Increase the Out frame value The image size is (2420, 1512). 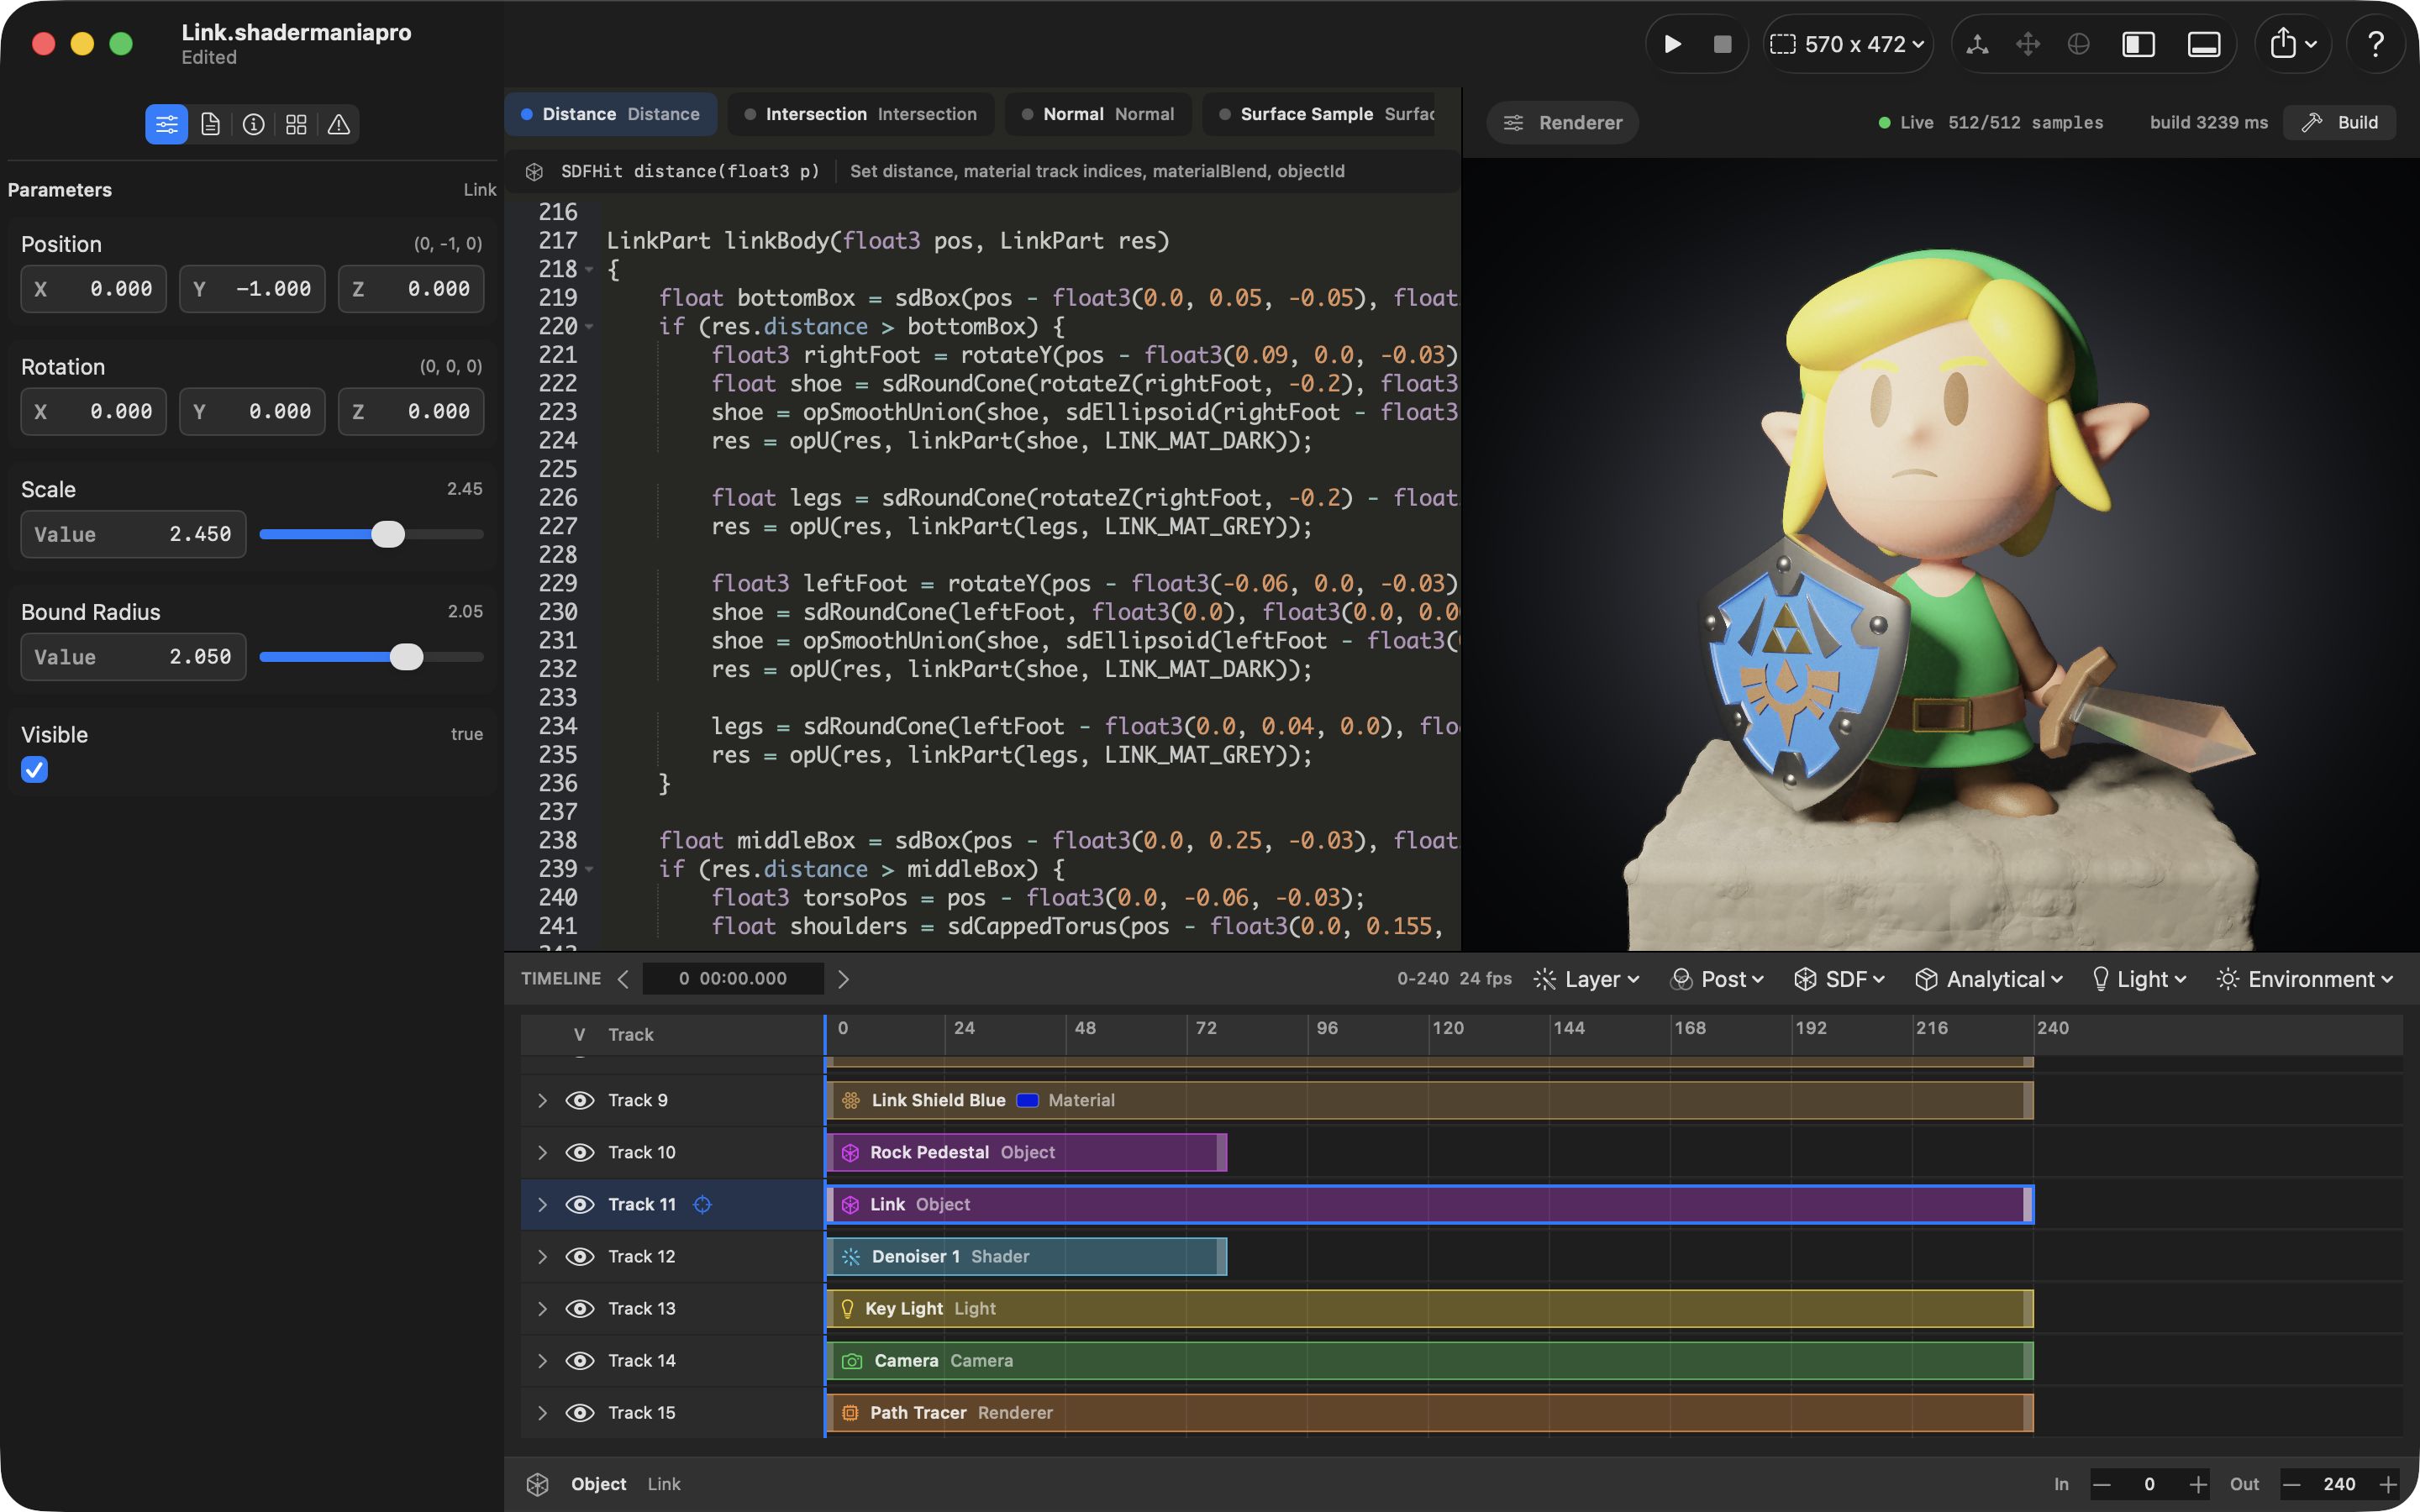(2388, 1484)
